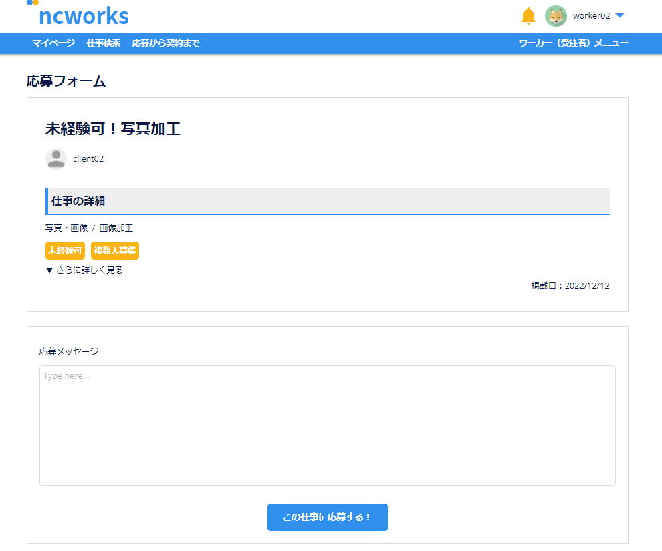Open 仕事検索 in the navigation bar
Image resolution: width=662 pixels, height=551 pixels.
[104, 43]
